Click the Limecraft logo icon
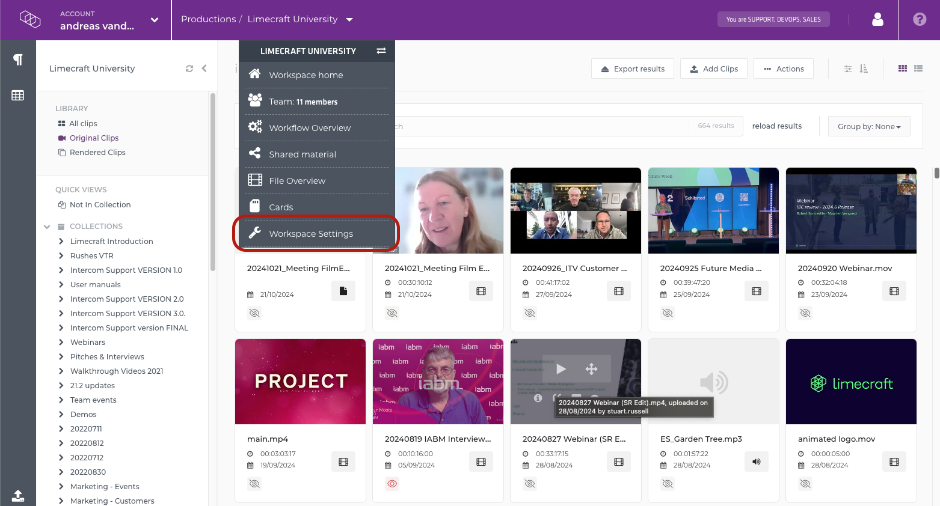This screenshot has height=506, width=940. [x=30, y=19]
